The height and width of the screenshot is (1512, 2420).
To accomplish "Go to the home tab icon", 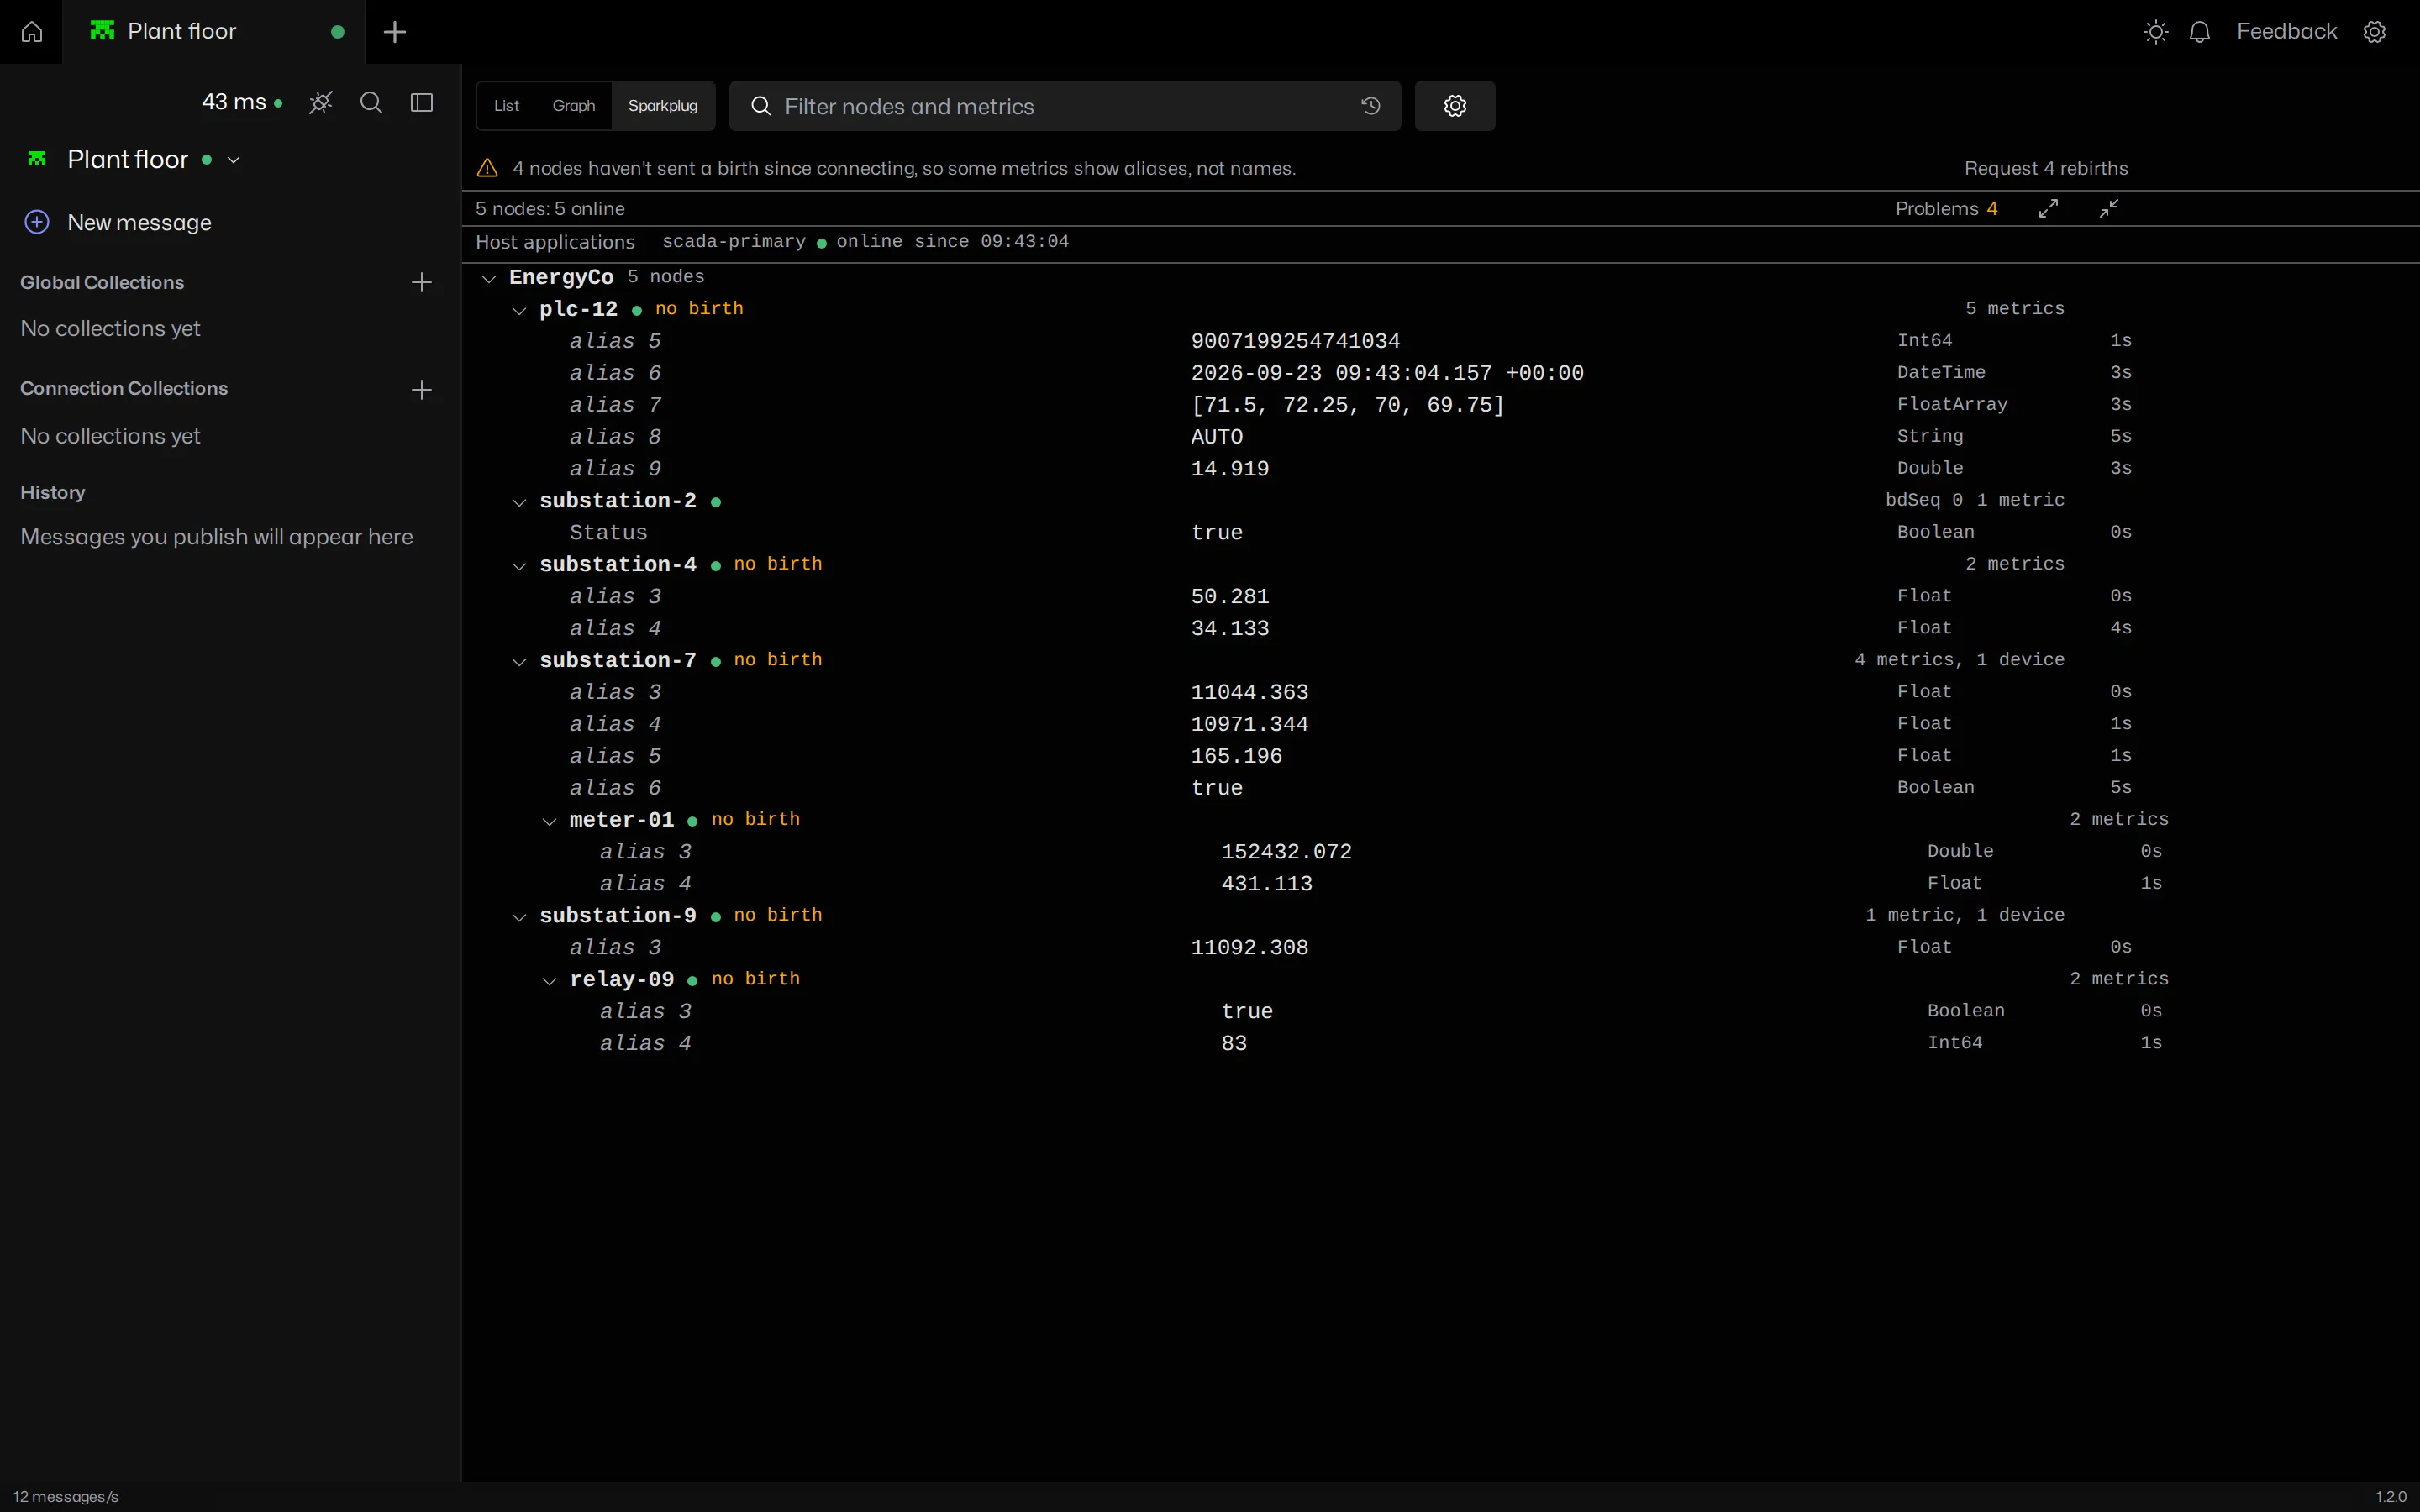I will click(x=31, y=32).
